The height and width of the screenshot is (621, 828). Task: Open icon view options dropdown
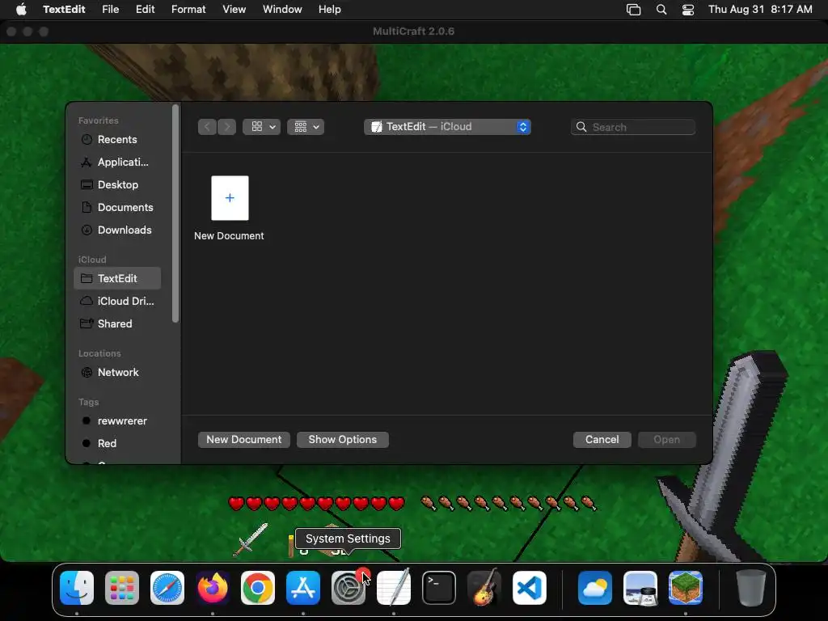[x=261, y=127]
